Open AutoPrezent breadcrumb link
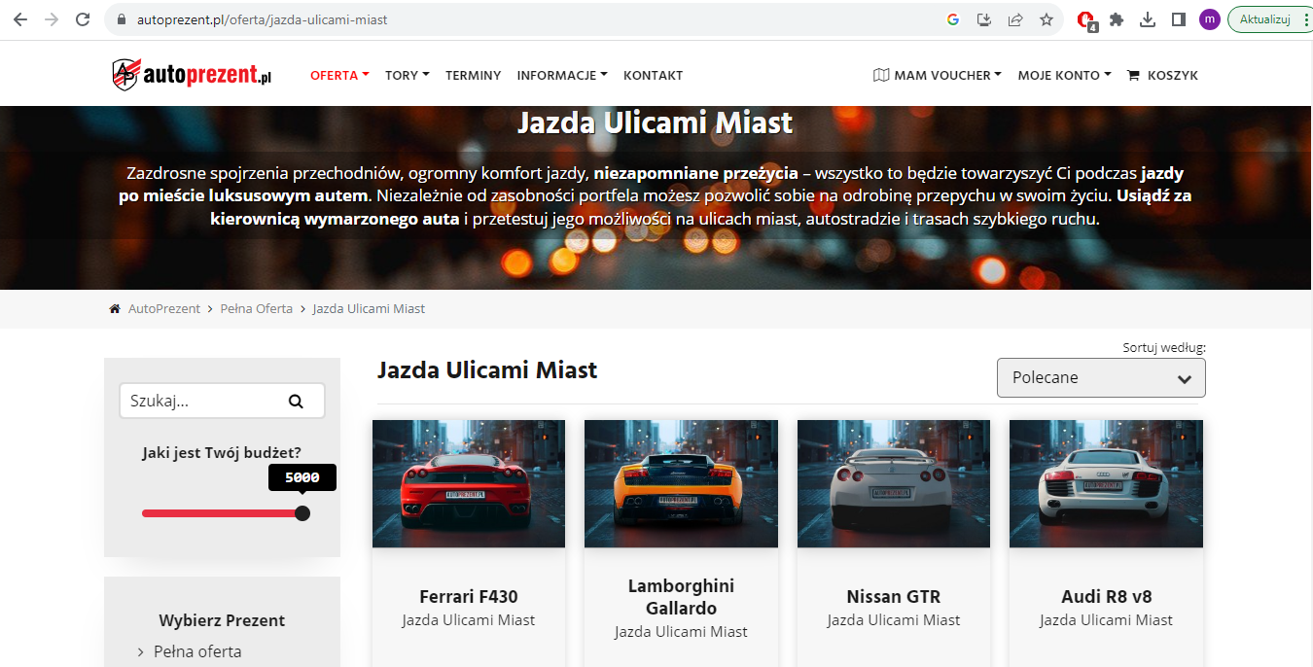This screenshot has width=1313, height=667. [x=164, y=308]
